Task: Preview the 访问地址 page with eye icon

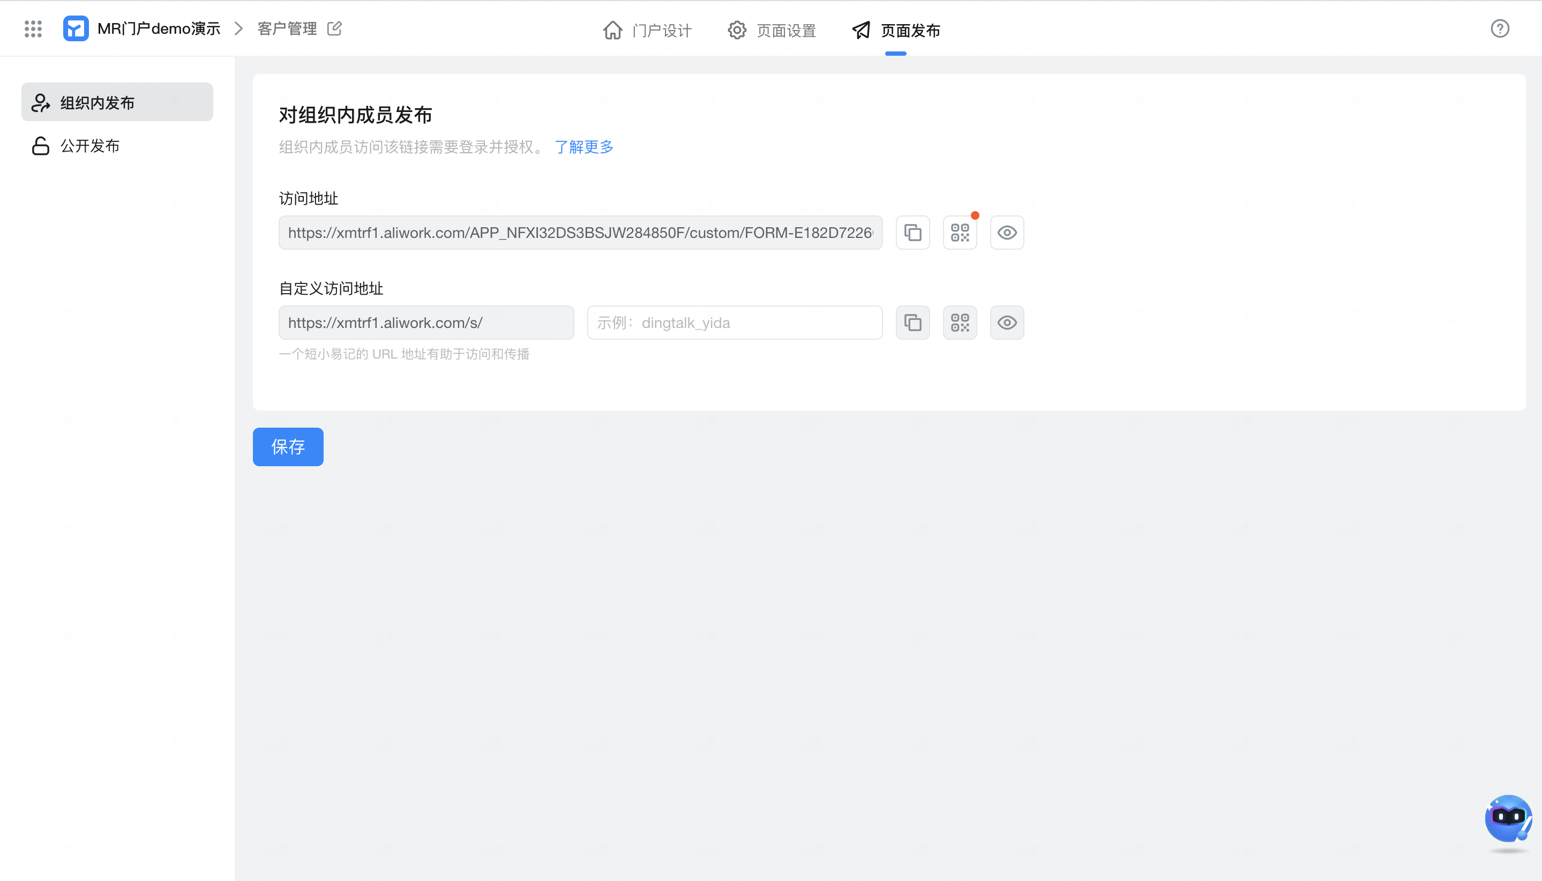Action: click(1007, 233)
